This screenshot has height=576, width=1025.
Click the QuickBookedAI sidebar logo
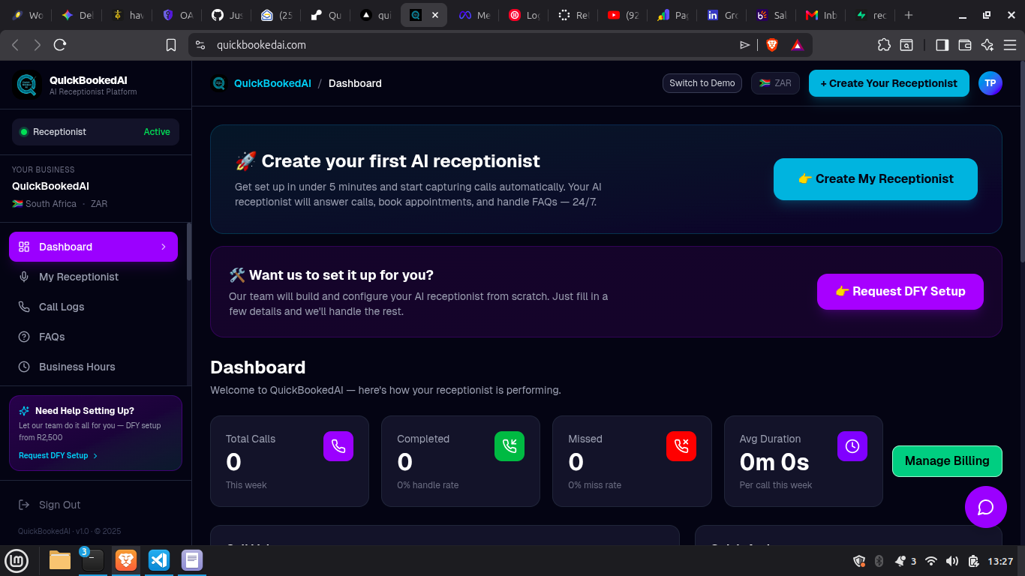coord(28,85)
